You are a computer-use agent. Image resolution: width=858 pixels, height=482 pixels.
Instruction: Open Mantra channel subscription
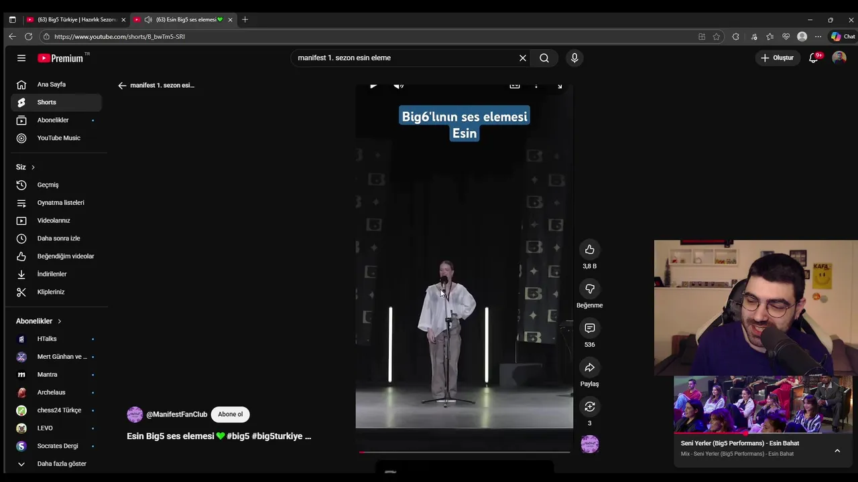(56, 375)
